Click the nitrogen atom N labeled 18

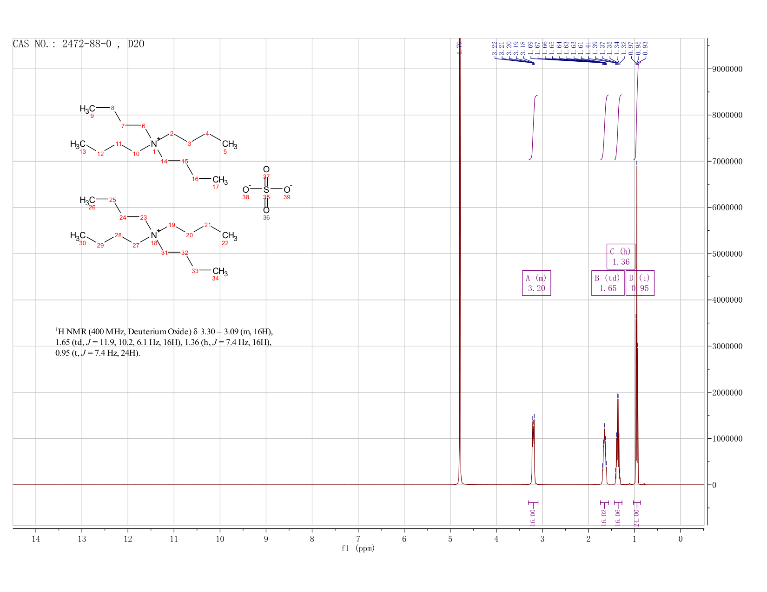click(x=154, y=236)
